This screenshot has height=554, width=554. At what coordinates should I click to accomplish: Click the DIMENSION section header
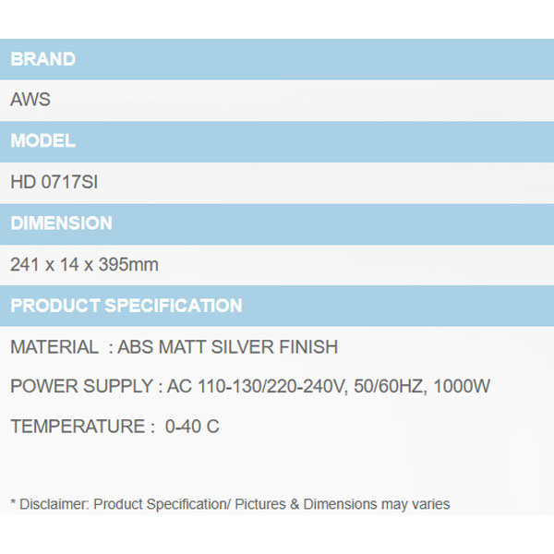pyautogui.click(x=62, y=223)
